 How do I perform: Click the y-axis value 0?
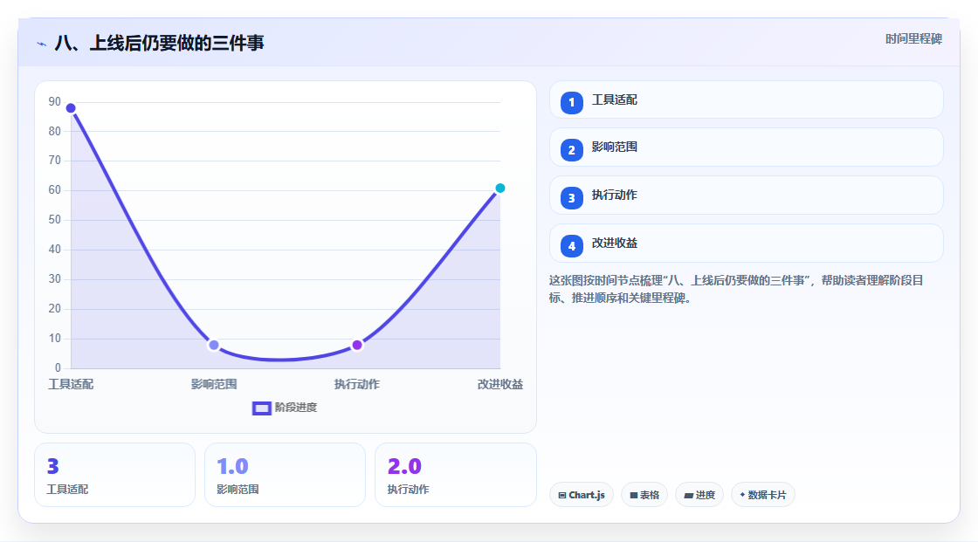[58, 368]
